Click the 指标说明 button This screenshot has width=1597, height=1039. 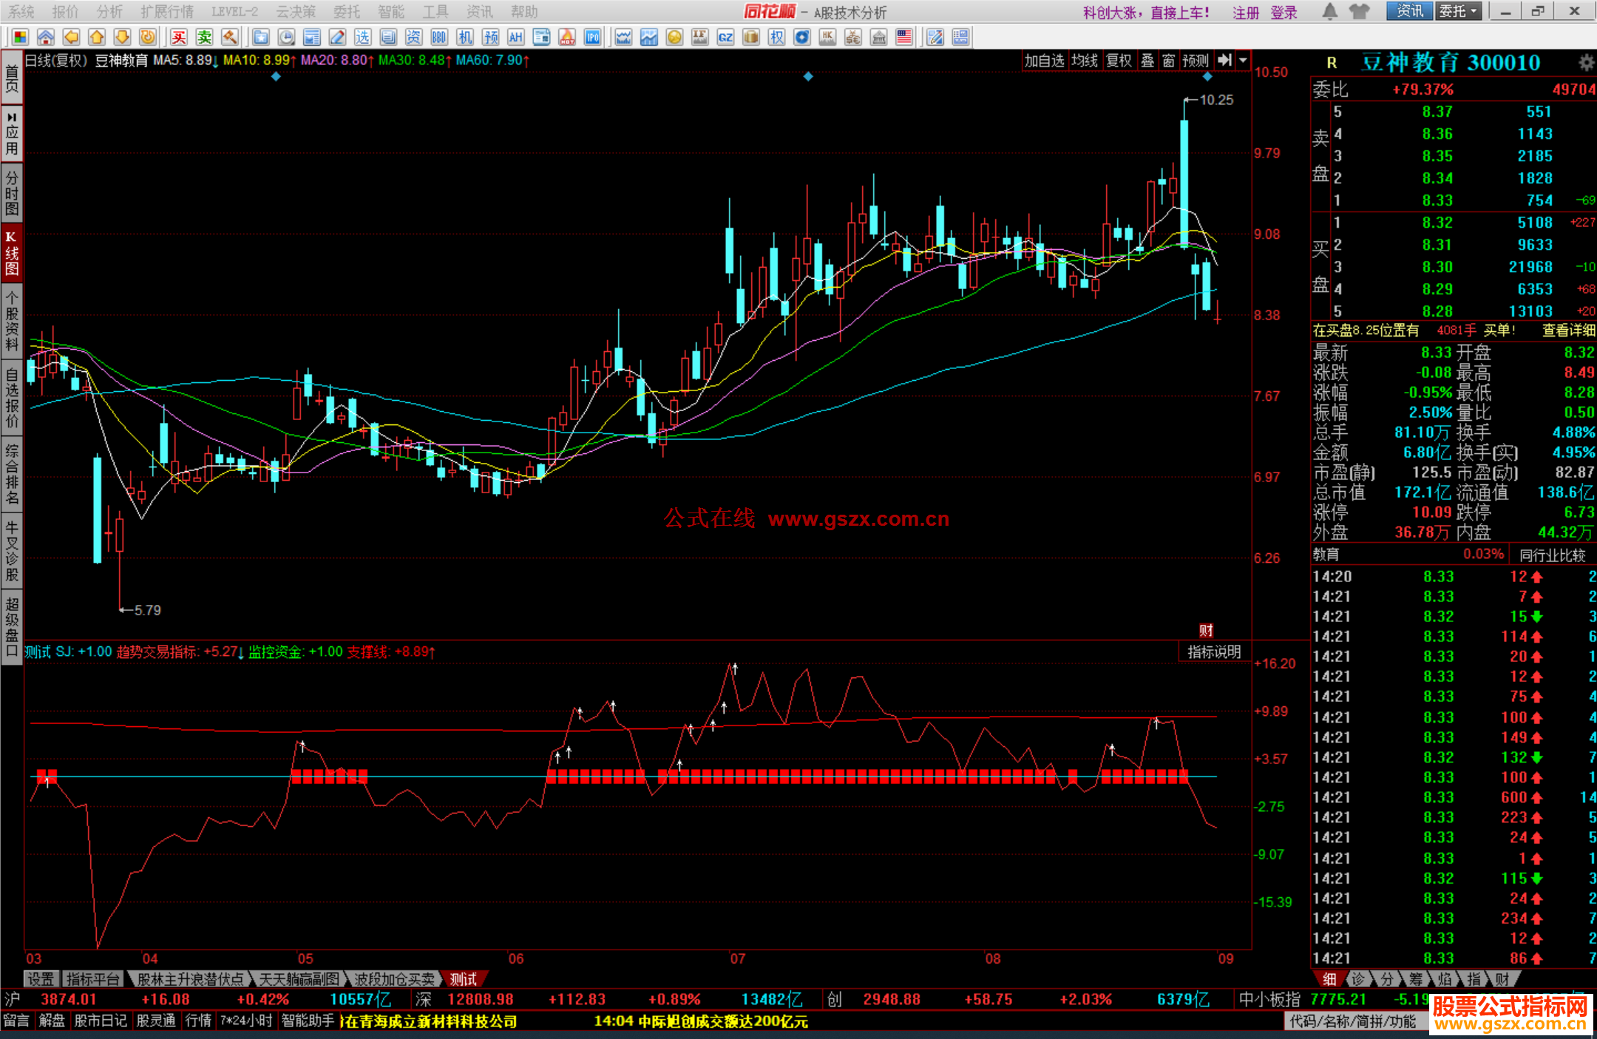coord(1213,652)
